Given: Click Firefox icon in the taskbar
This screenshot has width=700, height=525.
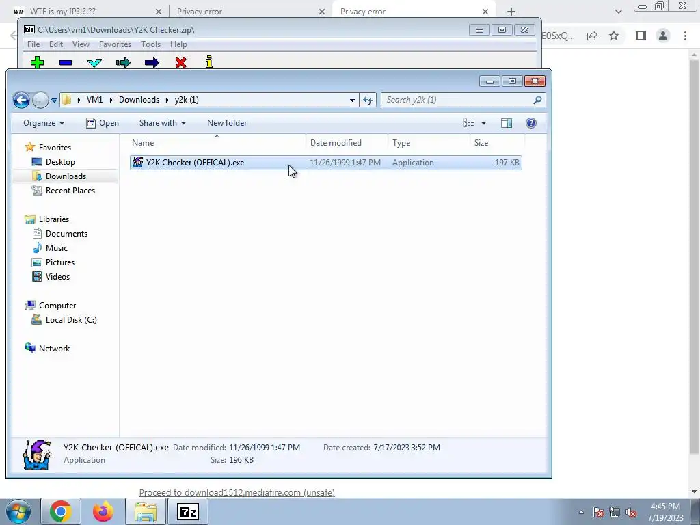Looking at the screenshot, I should [103, 511].
